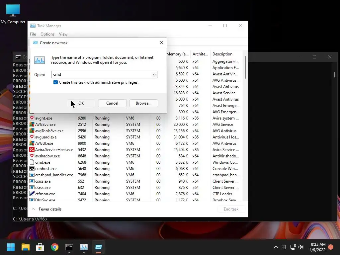Select the crashpad_handler.exe process row

tap(135, 175)
